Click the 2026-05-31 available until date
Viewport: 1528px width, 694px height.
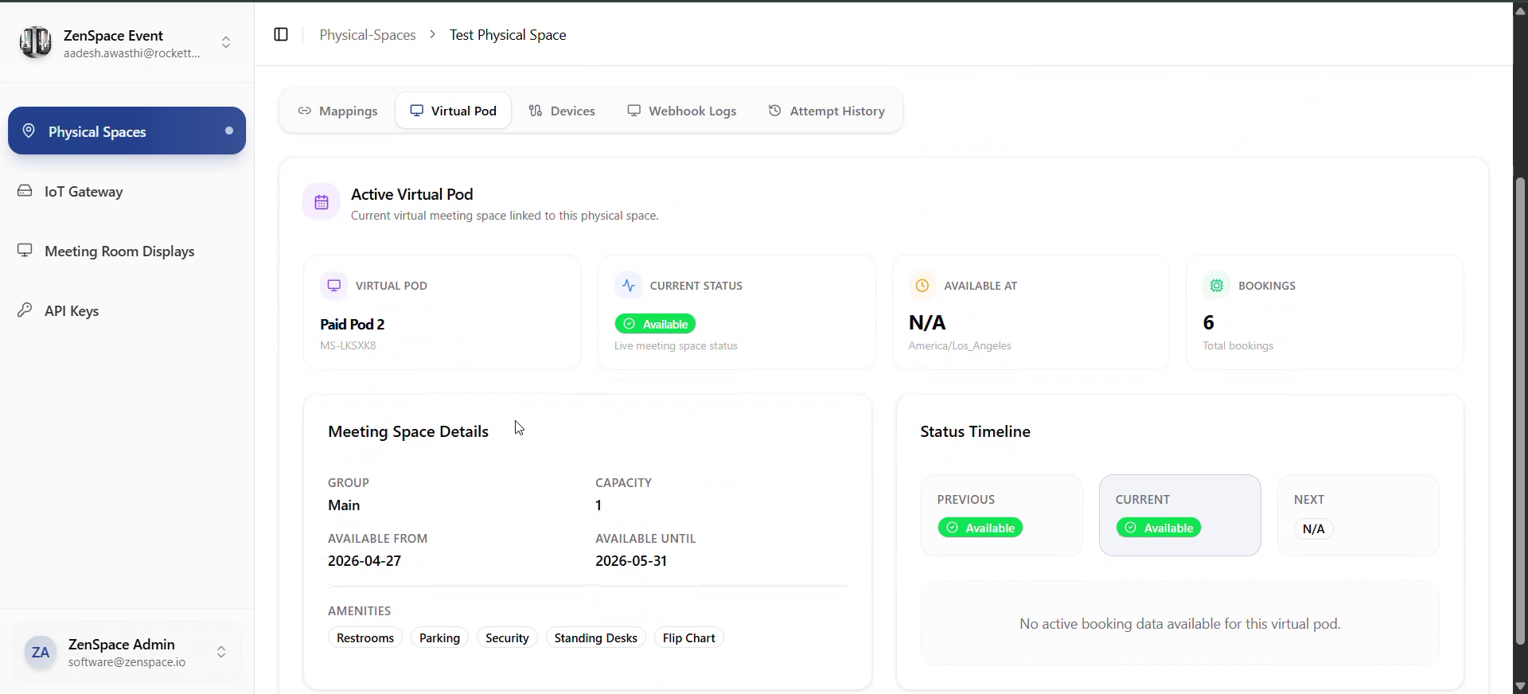[x=631, y=561]
